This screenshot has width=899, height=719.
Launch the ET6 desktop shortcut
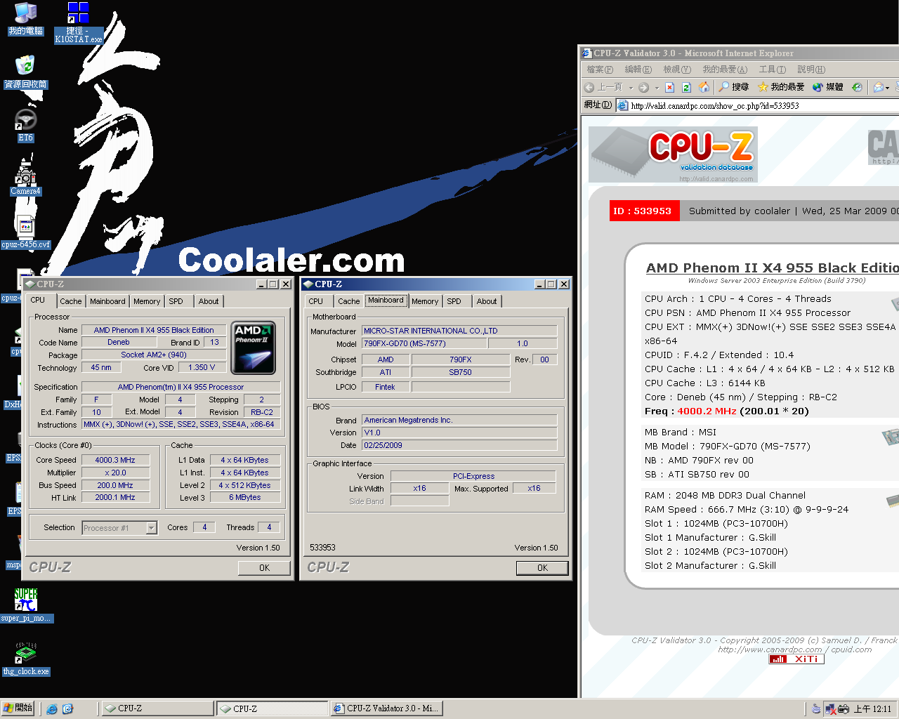click(25, 126)
